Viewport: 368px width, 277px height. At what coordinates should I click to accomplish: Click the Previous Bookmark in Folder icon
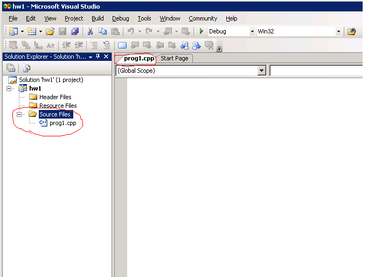(x=160, y=45)
